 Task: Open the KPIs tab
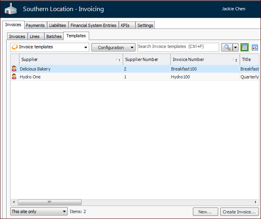(x=125, y=25)
